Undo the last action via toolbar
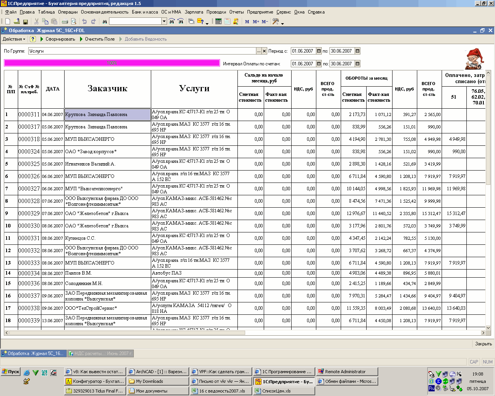 point(84,22)
